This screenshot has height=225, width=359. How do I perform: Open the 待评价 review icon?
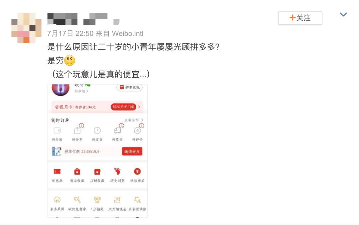137,131
